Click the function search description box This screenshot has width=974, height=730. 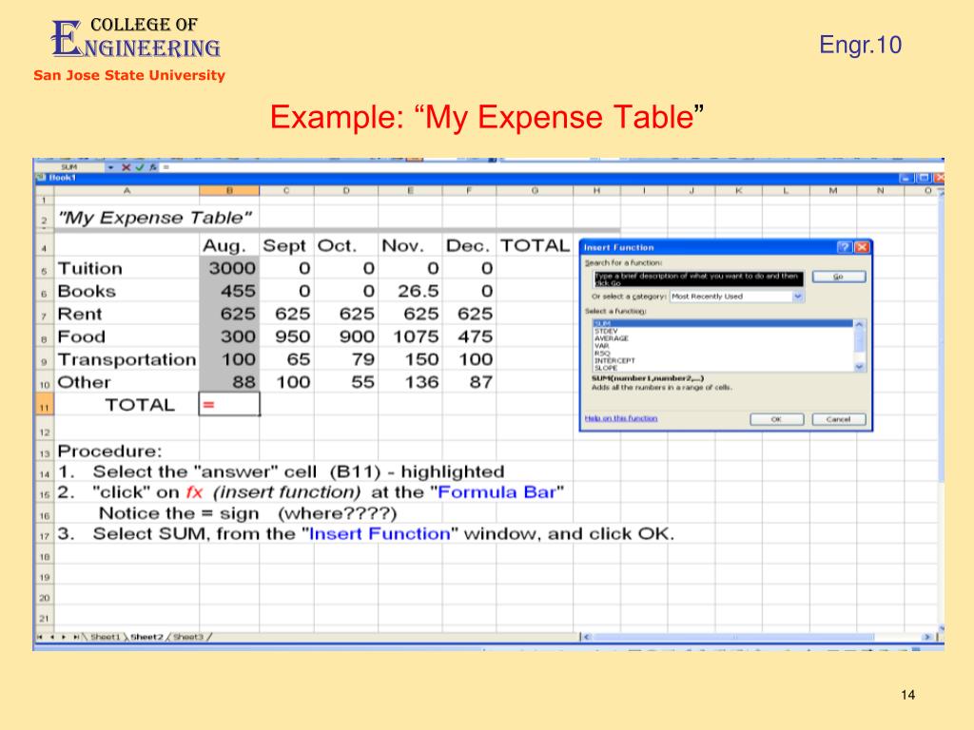[698, 279]
